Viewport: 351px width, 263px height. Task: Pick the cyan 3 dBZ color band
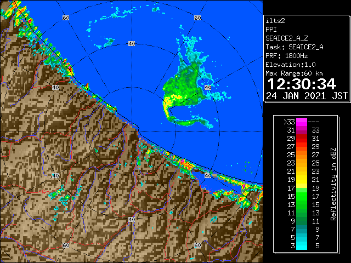tap(302, 246)
